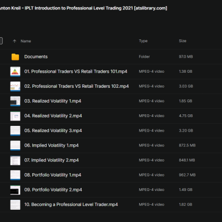Open 07. Implied Volatility 2.mp4
The height and width of the screenshot is (222, 222).
pyautogui.click(x=52, y=160)
